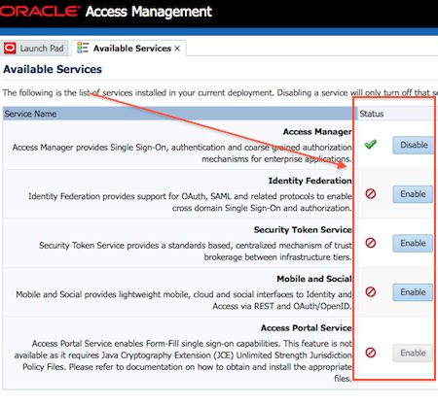Click the Available Services page heading
438x405 pixels.
pos(53,69)
